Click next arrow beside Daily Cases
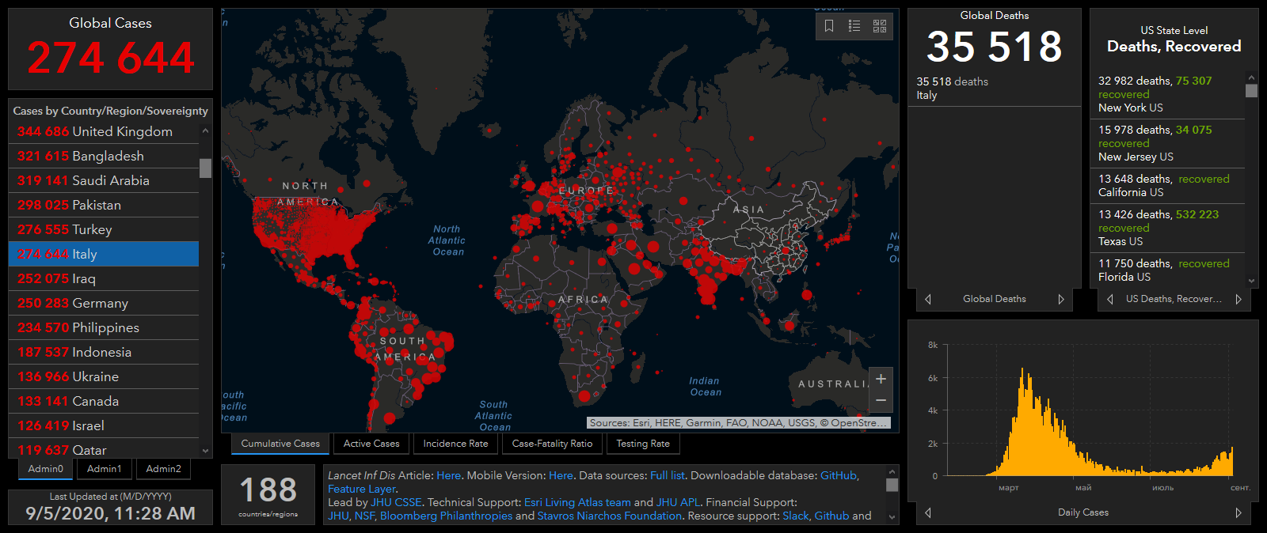Image resolution: width=1267 pixels, height=533 pixels. pyautogui.click(x=1238, y=512)
